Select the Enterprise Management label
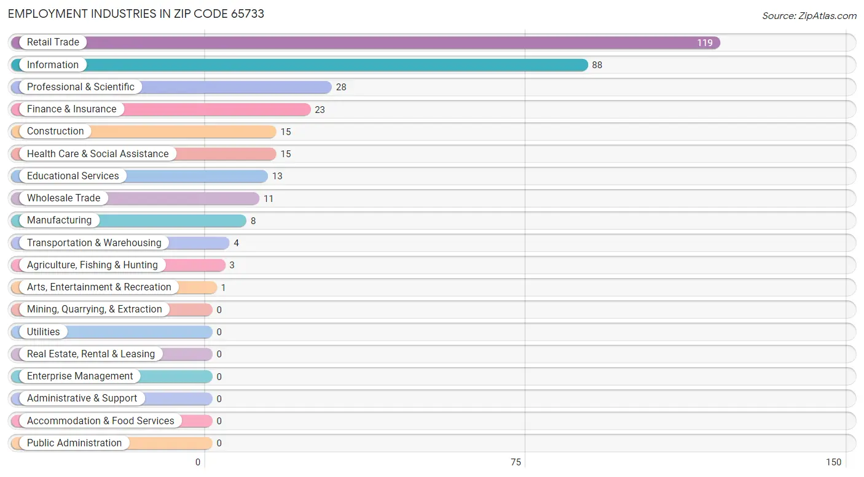The height and width of the screenshot is (477, 864). (80, 376)
